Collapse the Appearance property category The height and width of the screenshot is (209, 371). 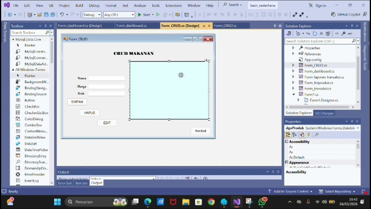[x=287, y=163]
